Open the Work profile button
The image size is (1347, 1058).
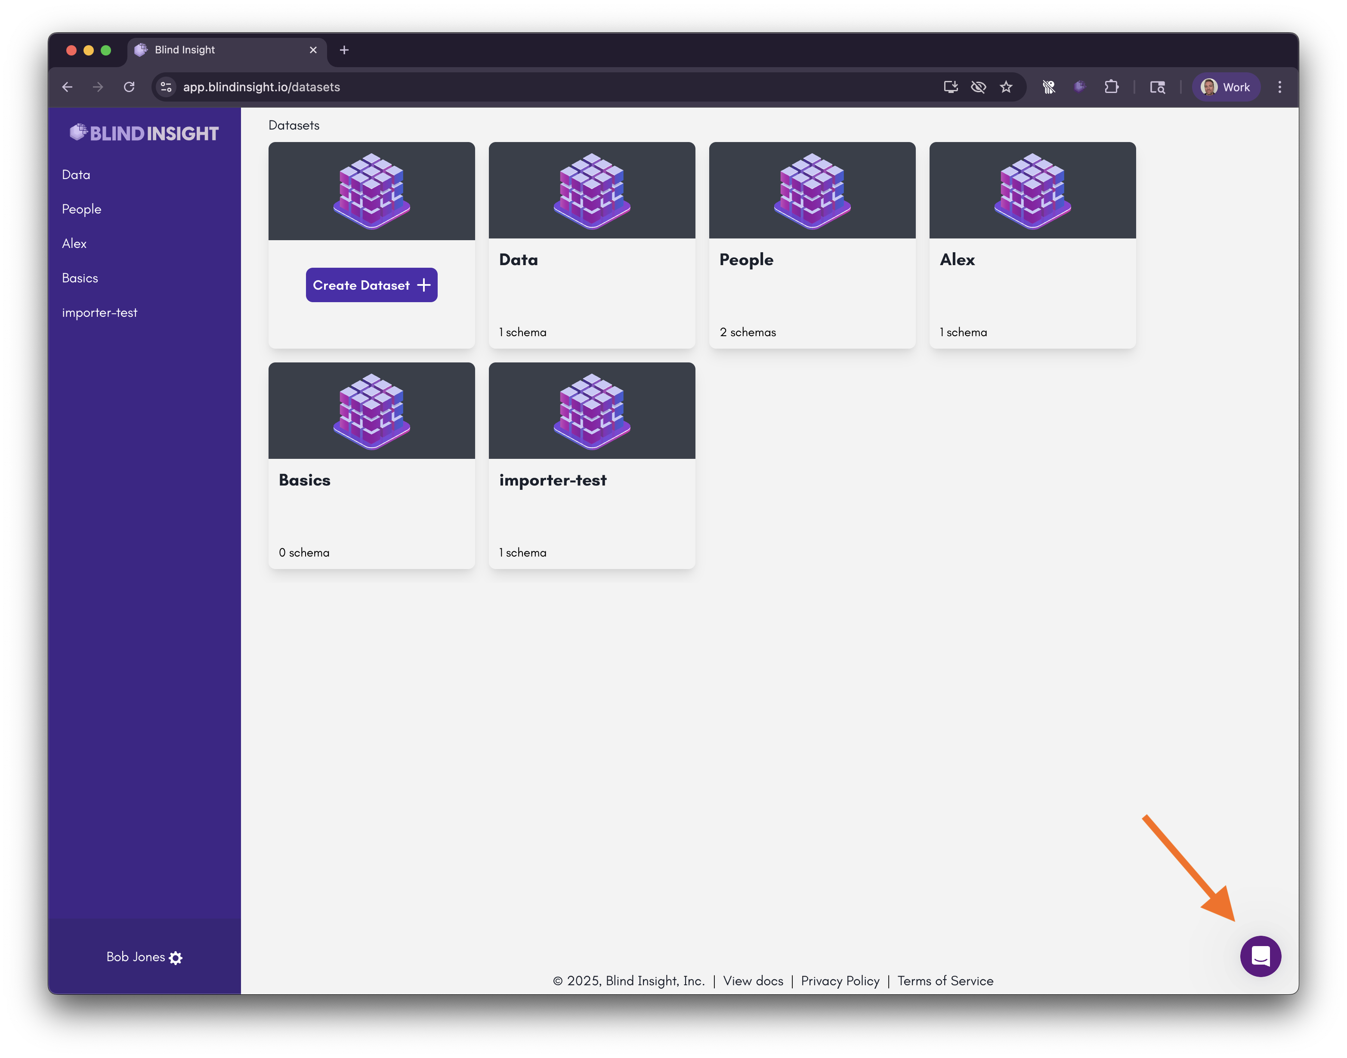[1225, 87]
